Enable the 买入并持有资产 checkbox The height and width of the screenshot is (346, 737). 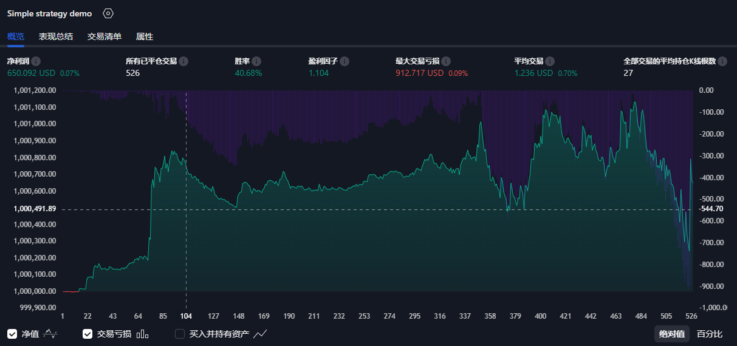pos(180,334)
